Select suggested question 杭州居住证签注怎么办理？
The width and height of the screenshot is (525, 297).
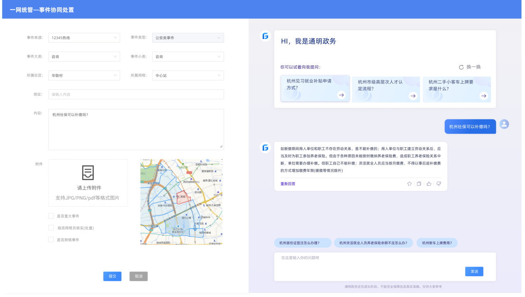pyautogui.click(x=303, y=243)
